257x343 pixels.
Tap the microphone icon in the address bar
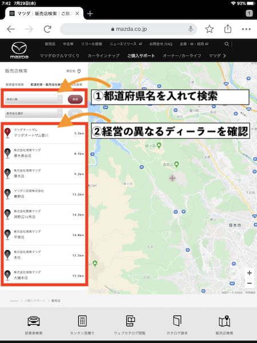(191, 29)
